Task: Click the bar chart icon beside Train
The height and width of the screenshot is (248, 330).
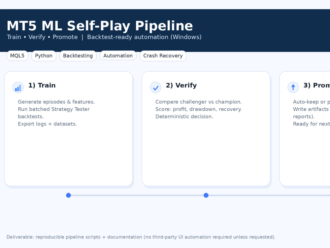Action: (18, 88)
